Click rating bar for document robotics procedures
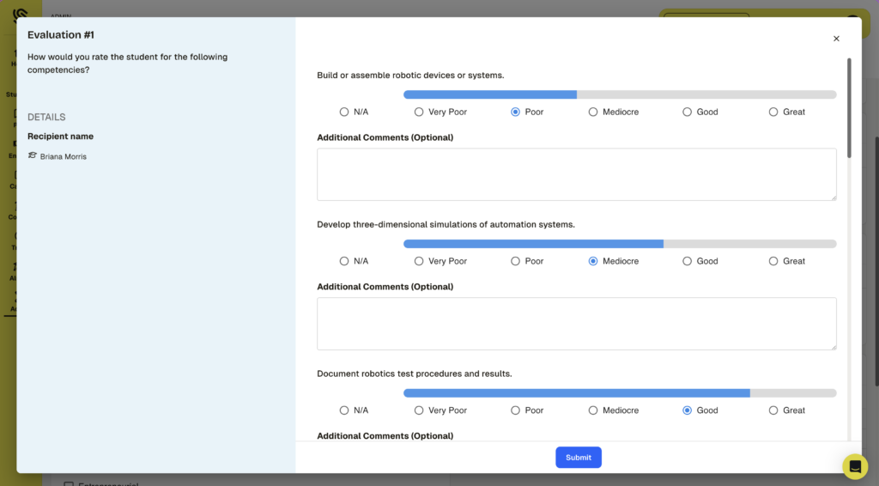 pos(619,393)
